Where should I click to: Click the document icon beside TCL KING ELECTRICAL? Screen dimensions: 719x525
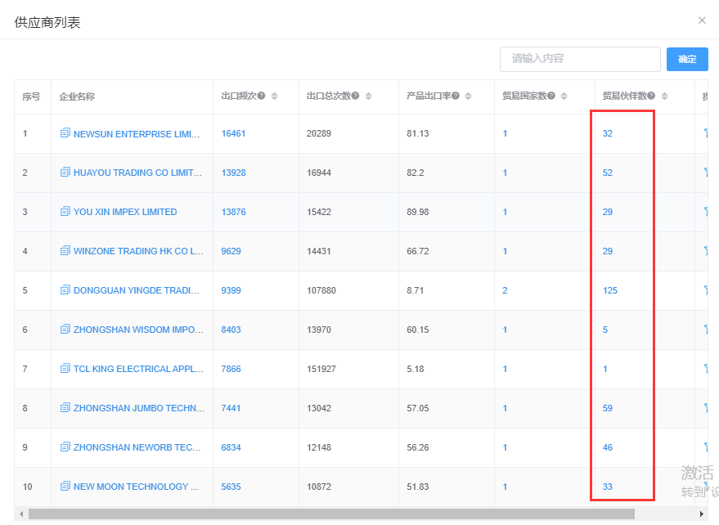coord(65,368)
